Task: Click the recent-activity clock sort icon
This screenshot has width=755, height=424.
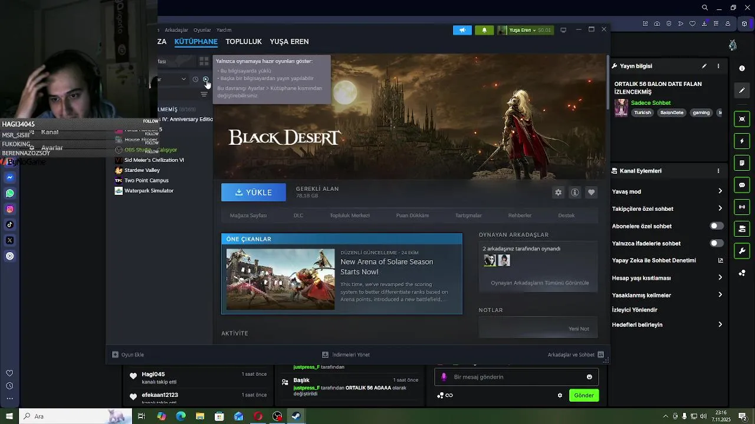Action: tap(196, 79)
